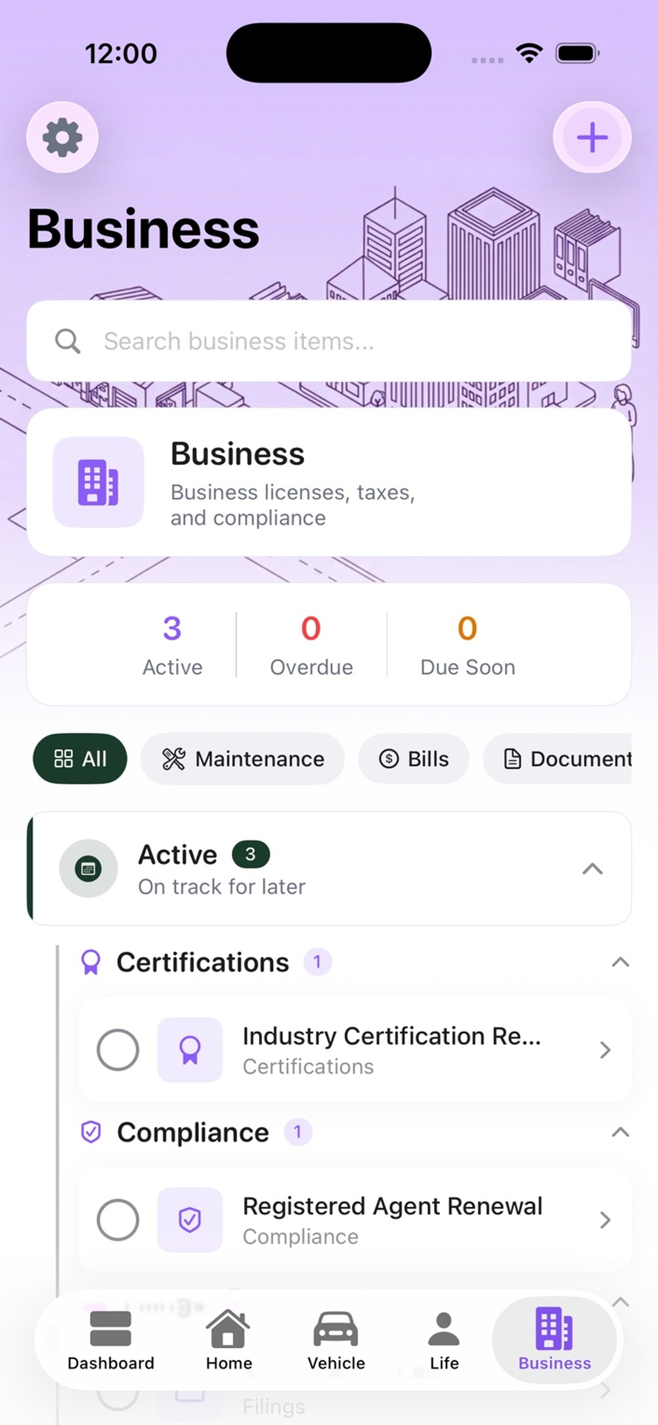Tap the Overdue count stat
Image resolution: width=658 pixels, height=1425 pixels.
point(312,645)
